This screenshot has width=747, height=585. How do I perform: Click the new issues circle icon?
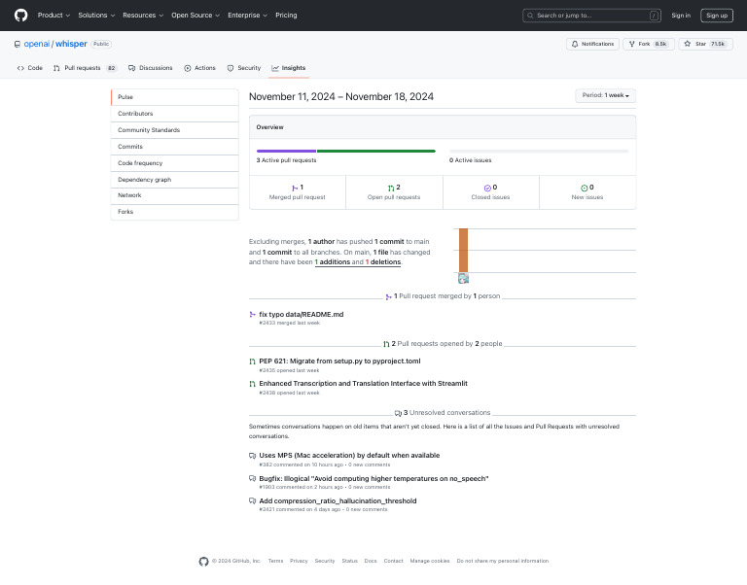click(584, 188)
